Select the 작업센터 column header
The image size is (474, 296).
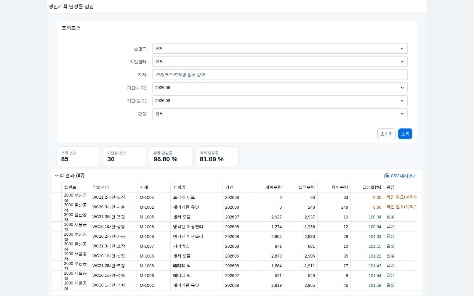click(x=113, y=187)
